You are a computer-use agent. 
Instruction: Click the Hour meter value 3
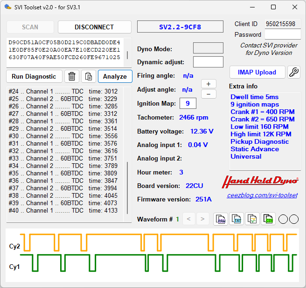(181, 172)
